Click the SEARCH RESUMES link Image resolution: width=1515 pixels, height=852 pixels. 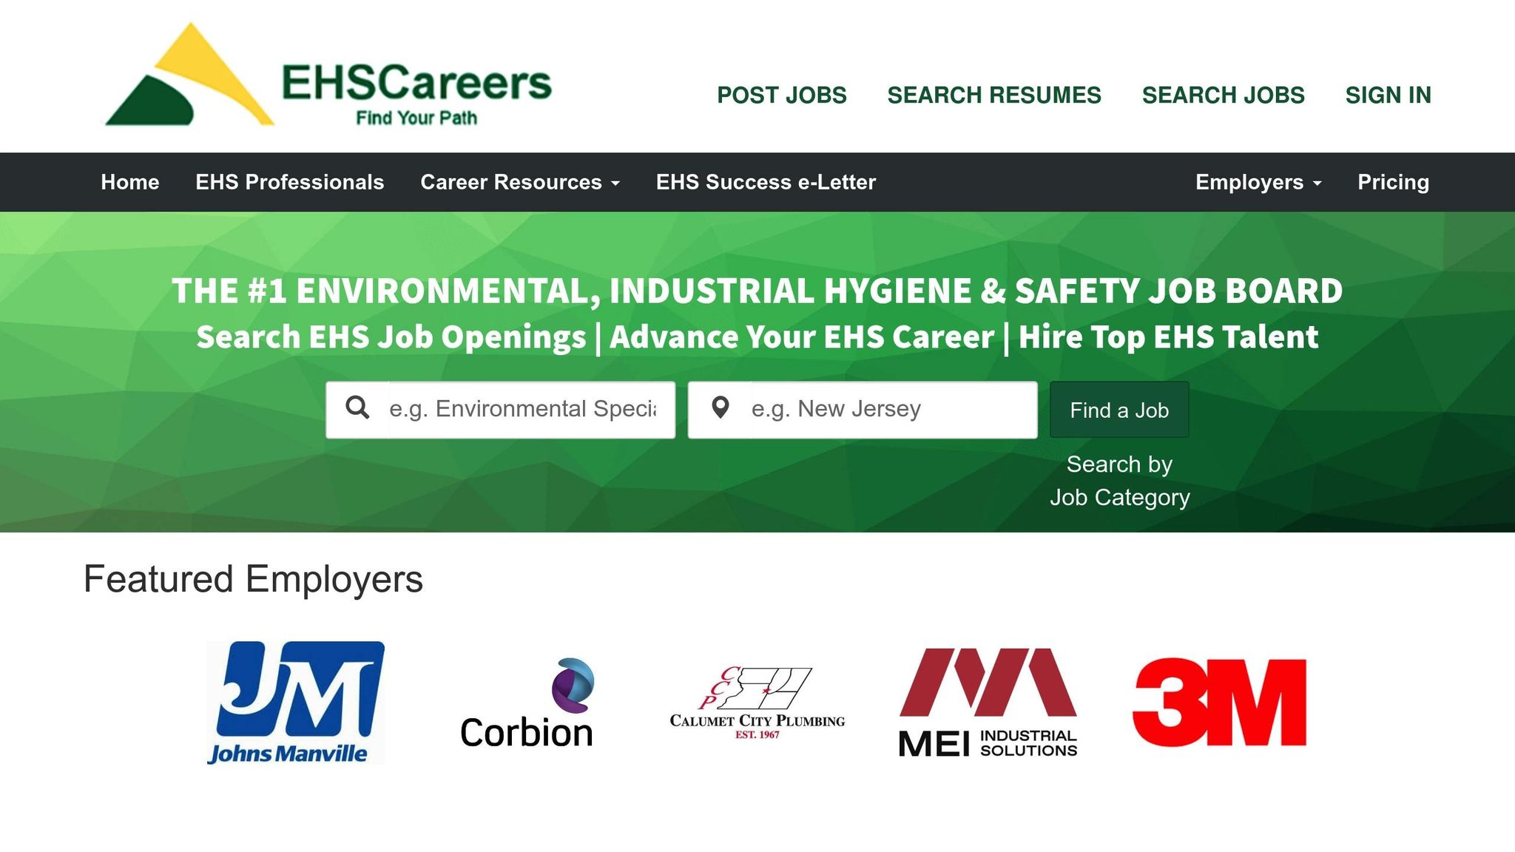coord(993,95)
